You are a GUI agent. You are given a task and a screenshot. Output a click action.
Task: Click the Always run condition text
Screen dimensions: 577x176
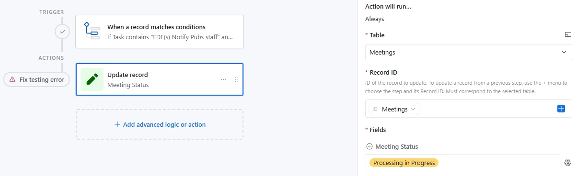point(374,19)
